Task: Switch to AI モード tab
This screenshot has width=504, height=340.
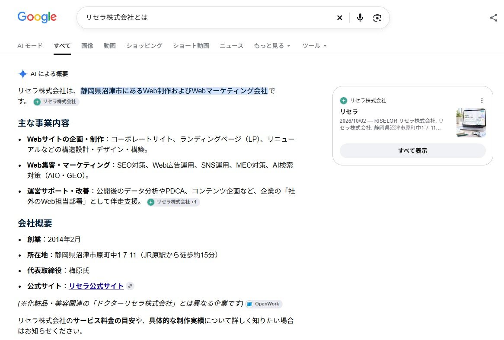Action: pos(30,46)
